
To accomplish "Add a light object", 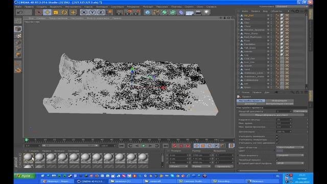I will [206, 12].
